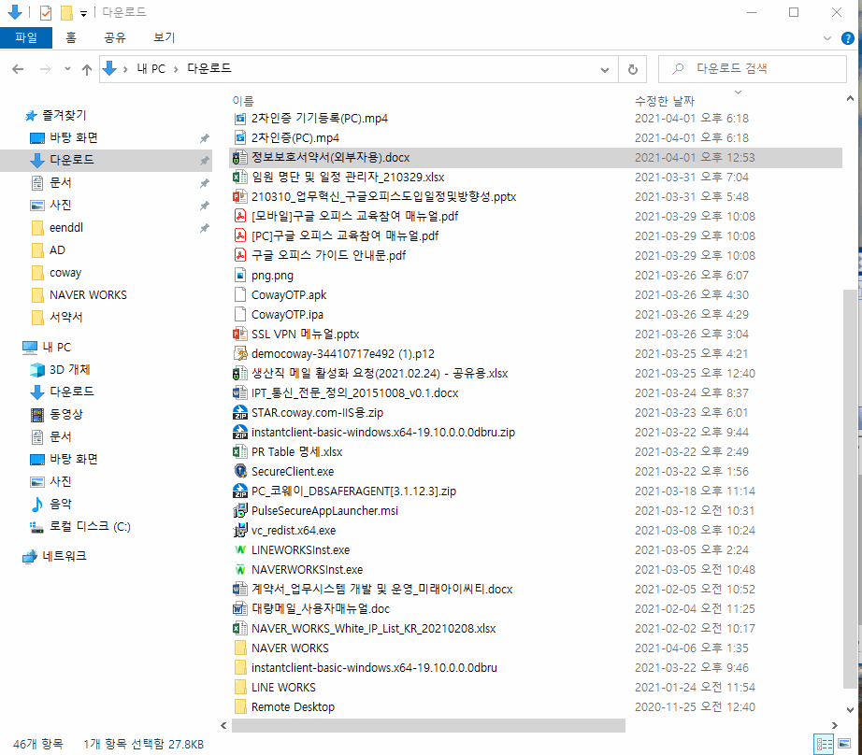The height and width of the screenshot is (755, 862).
Task: Click the certificate icon of democoway-34410717e492 (1).p12
Action: click(239, 354)
